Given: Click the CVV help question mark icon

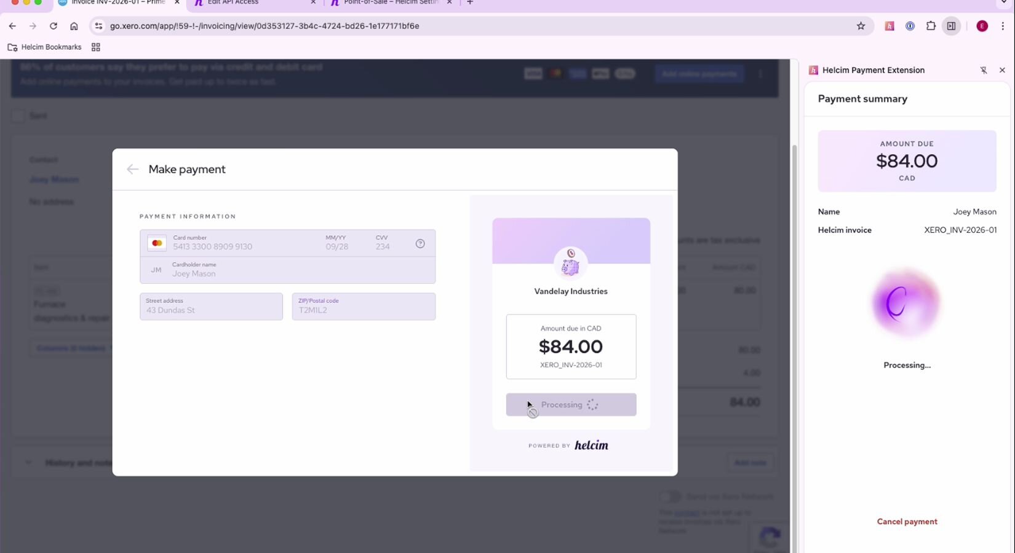Looking at the screenshot, I should click(420, 244).
